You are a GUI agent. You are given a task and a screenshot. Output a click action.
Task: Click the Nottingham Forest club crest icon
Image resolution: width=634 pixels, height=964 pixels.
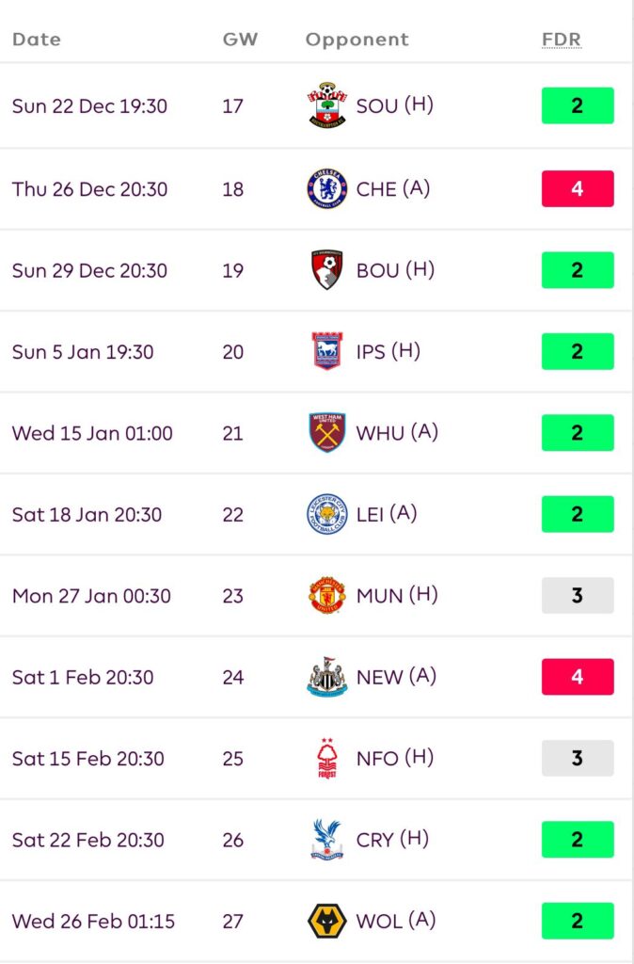pyautogui.click(x=327, y=759)
